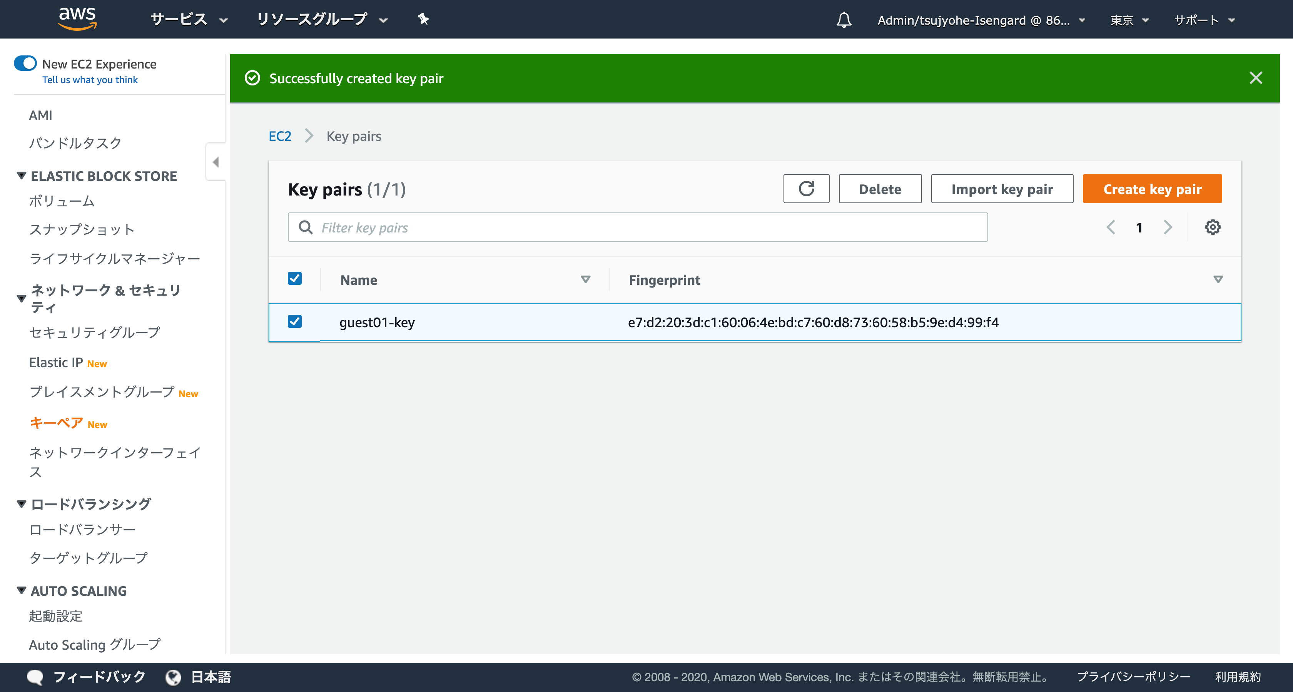Go to next page arrow
This screenshot has width=1293, height=692.
pyautogui.click(x=1168, y=227)
